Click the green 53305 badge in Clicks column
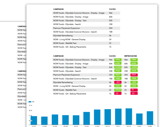This screenshot has width=160, height=127. click(x=118, y=67)
